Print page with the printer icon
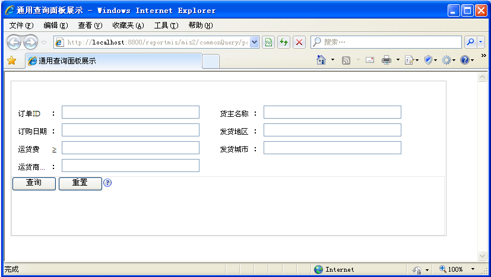 click(x=387, y=60)
